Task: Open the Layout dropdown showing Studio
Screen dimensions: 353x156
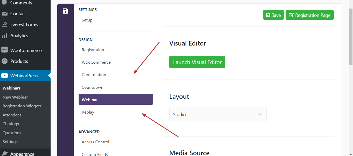Action: coord(218,114)
